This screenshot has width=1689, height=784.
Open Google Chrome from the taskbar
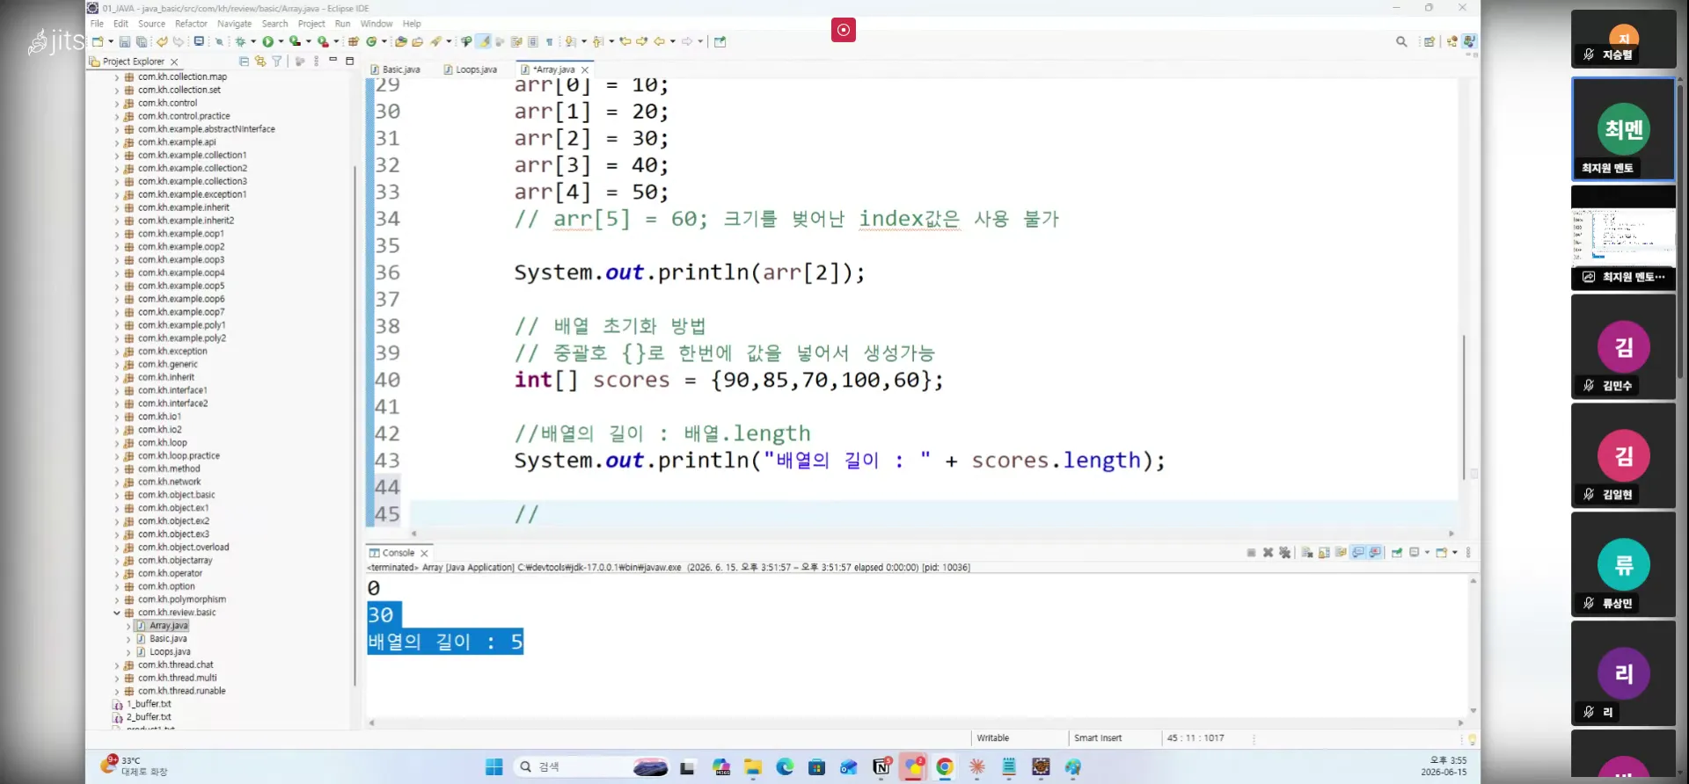click(x=945, y=767)
